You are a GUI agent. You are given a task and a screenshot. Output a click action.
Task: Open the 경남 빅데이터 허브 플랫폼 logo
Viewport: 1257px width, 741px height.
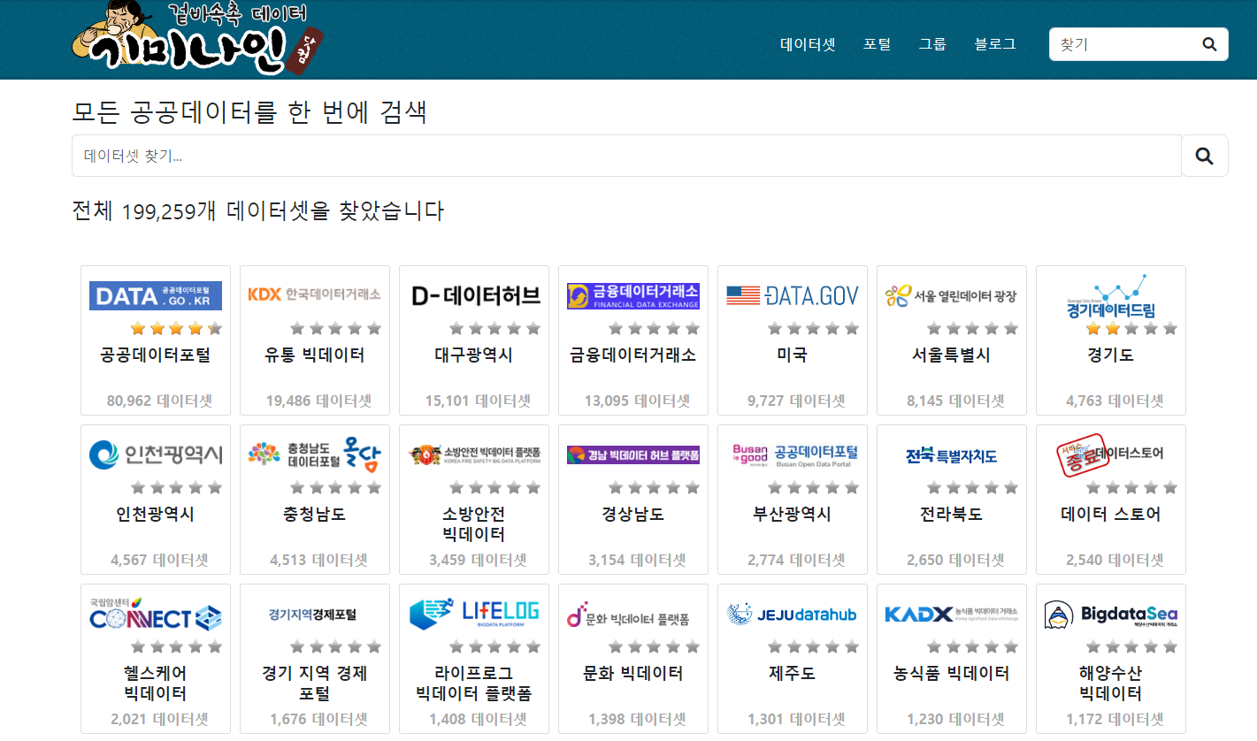point(633,455)
